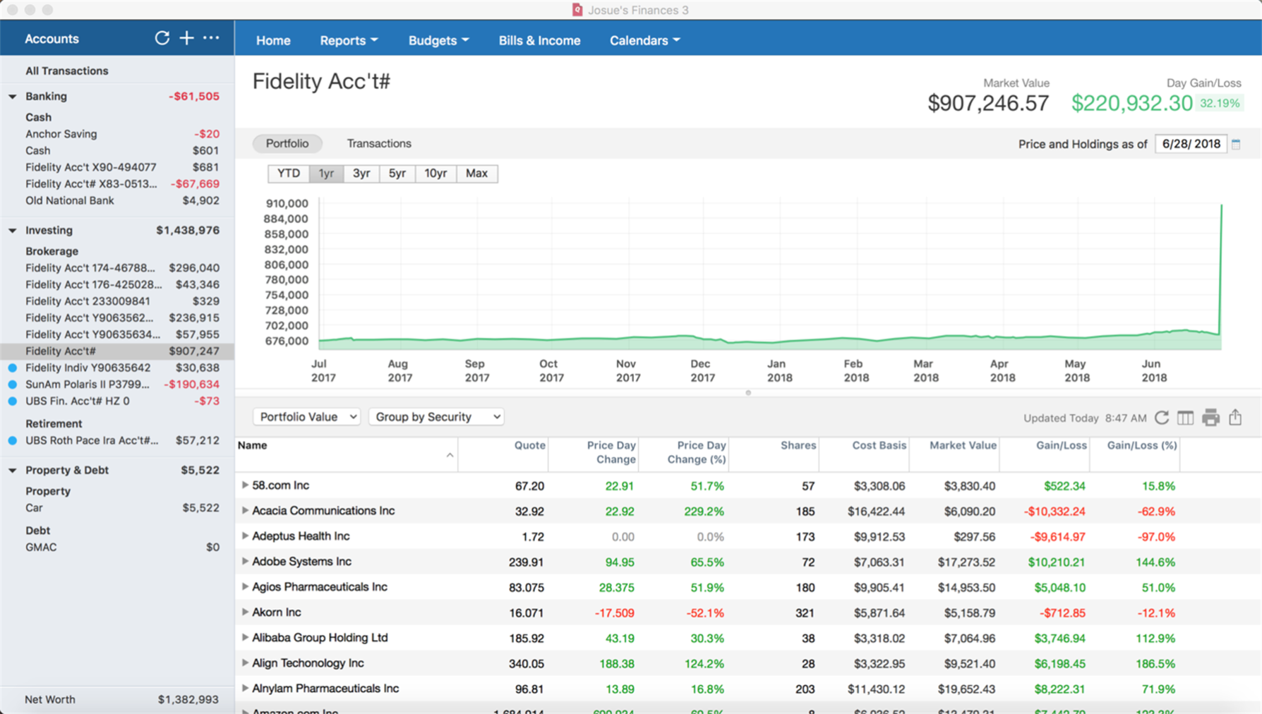
Task: Print the portfolio holdings
Action: click(x=1210, y=418)
